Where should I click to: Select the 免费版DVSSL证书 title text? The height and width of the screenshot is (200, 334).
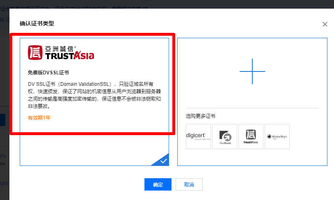pos(48,73)
